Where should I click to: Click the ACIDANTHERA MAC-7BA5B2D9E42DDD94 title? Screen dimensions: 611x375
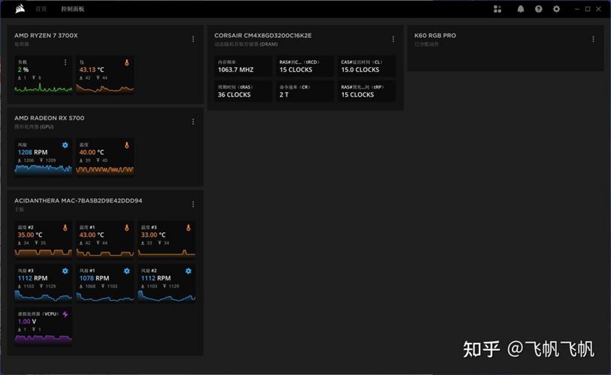[x=78, y=201]
